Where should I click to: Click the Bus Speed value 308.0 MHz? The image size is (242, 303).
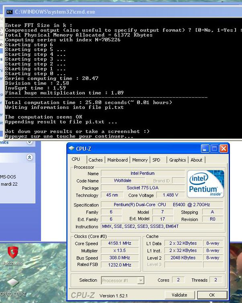pyautogui.click(x=120, y=258)
